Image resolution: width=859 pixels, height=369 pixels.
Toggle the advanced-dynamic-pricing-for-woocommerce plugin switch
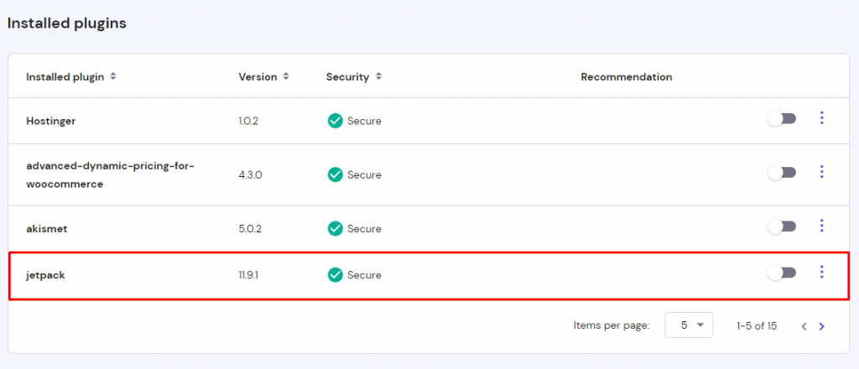782,173
